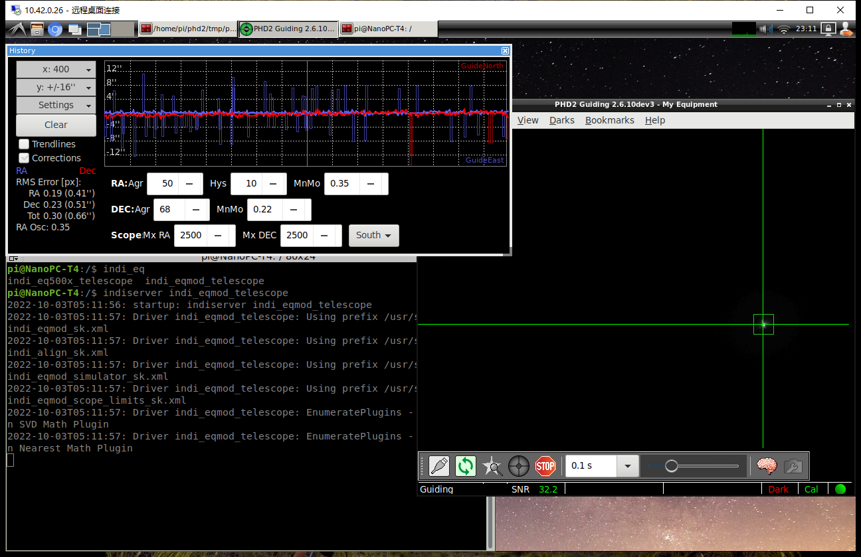Launch the Chromium browser panel icon

(55, 29)
